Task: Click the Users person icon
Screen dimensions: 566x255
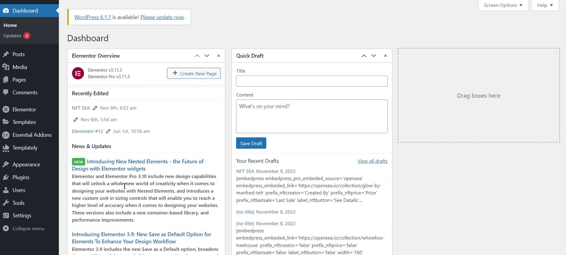Action: pos(6,190)
